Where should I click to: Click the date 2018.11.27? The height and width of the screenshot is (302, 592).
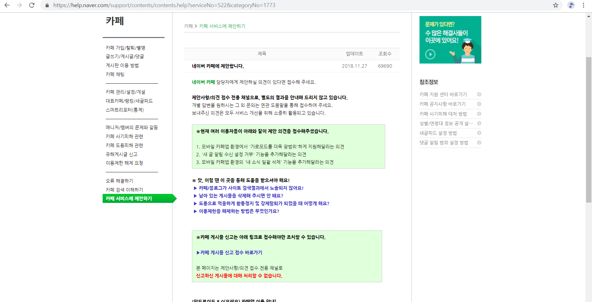354,66
